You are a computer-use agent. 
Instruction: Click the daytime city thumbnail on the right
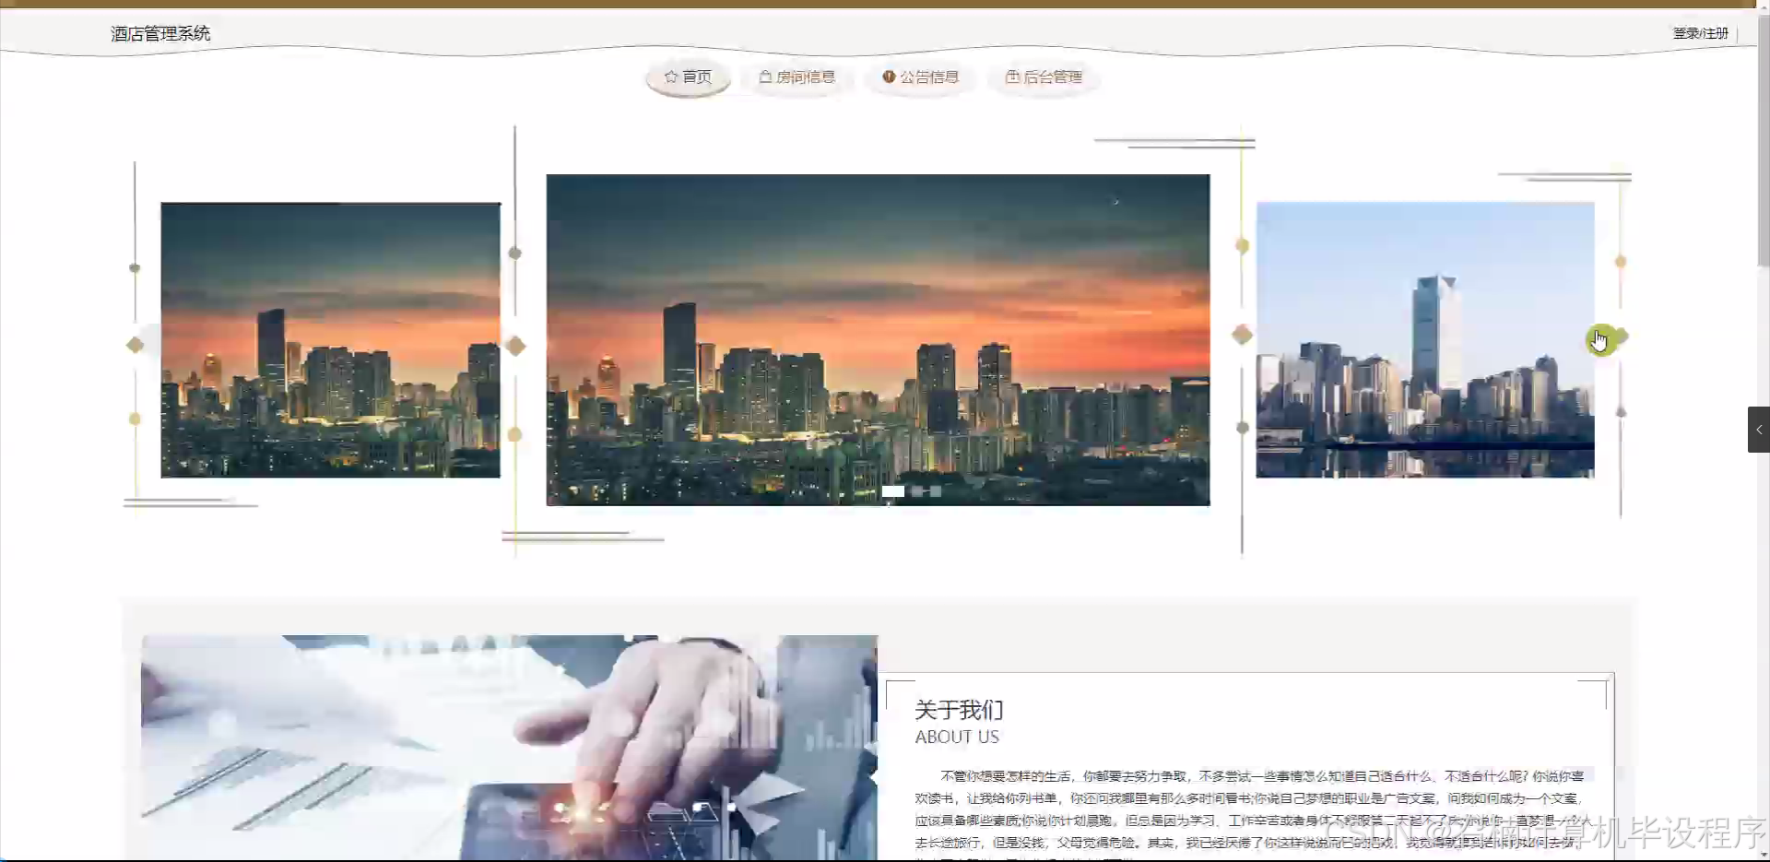pyautogui.click(x=1424, y=339)
